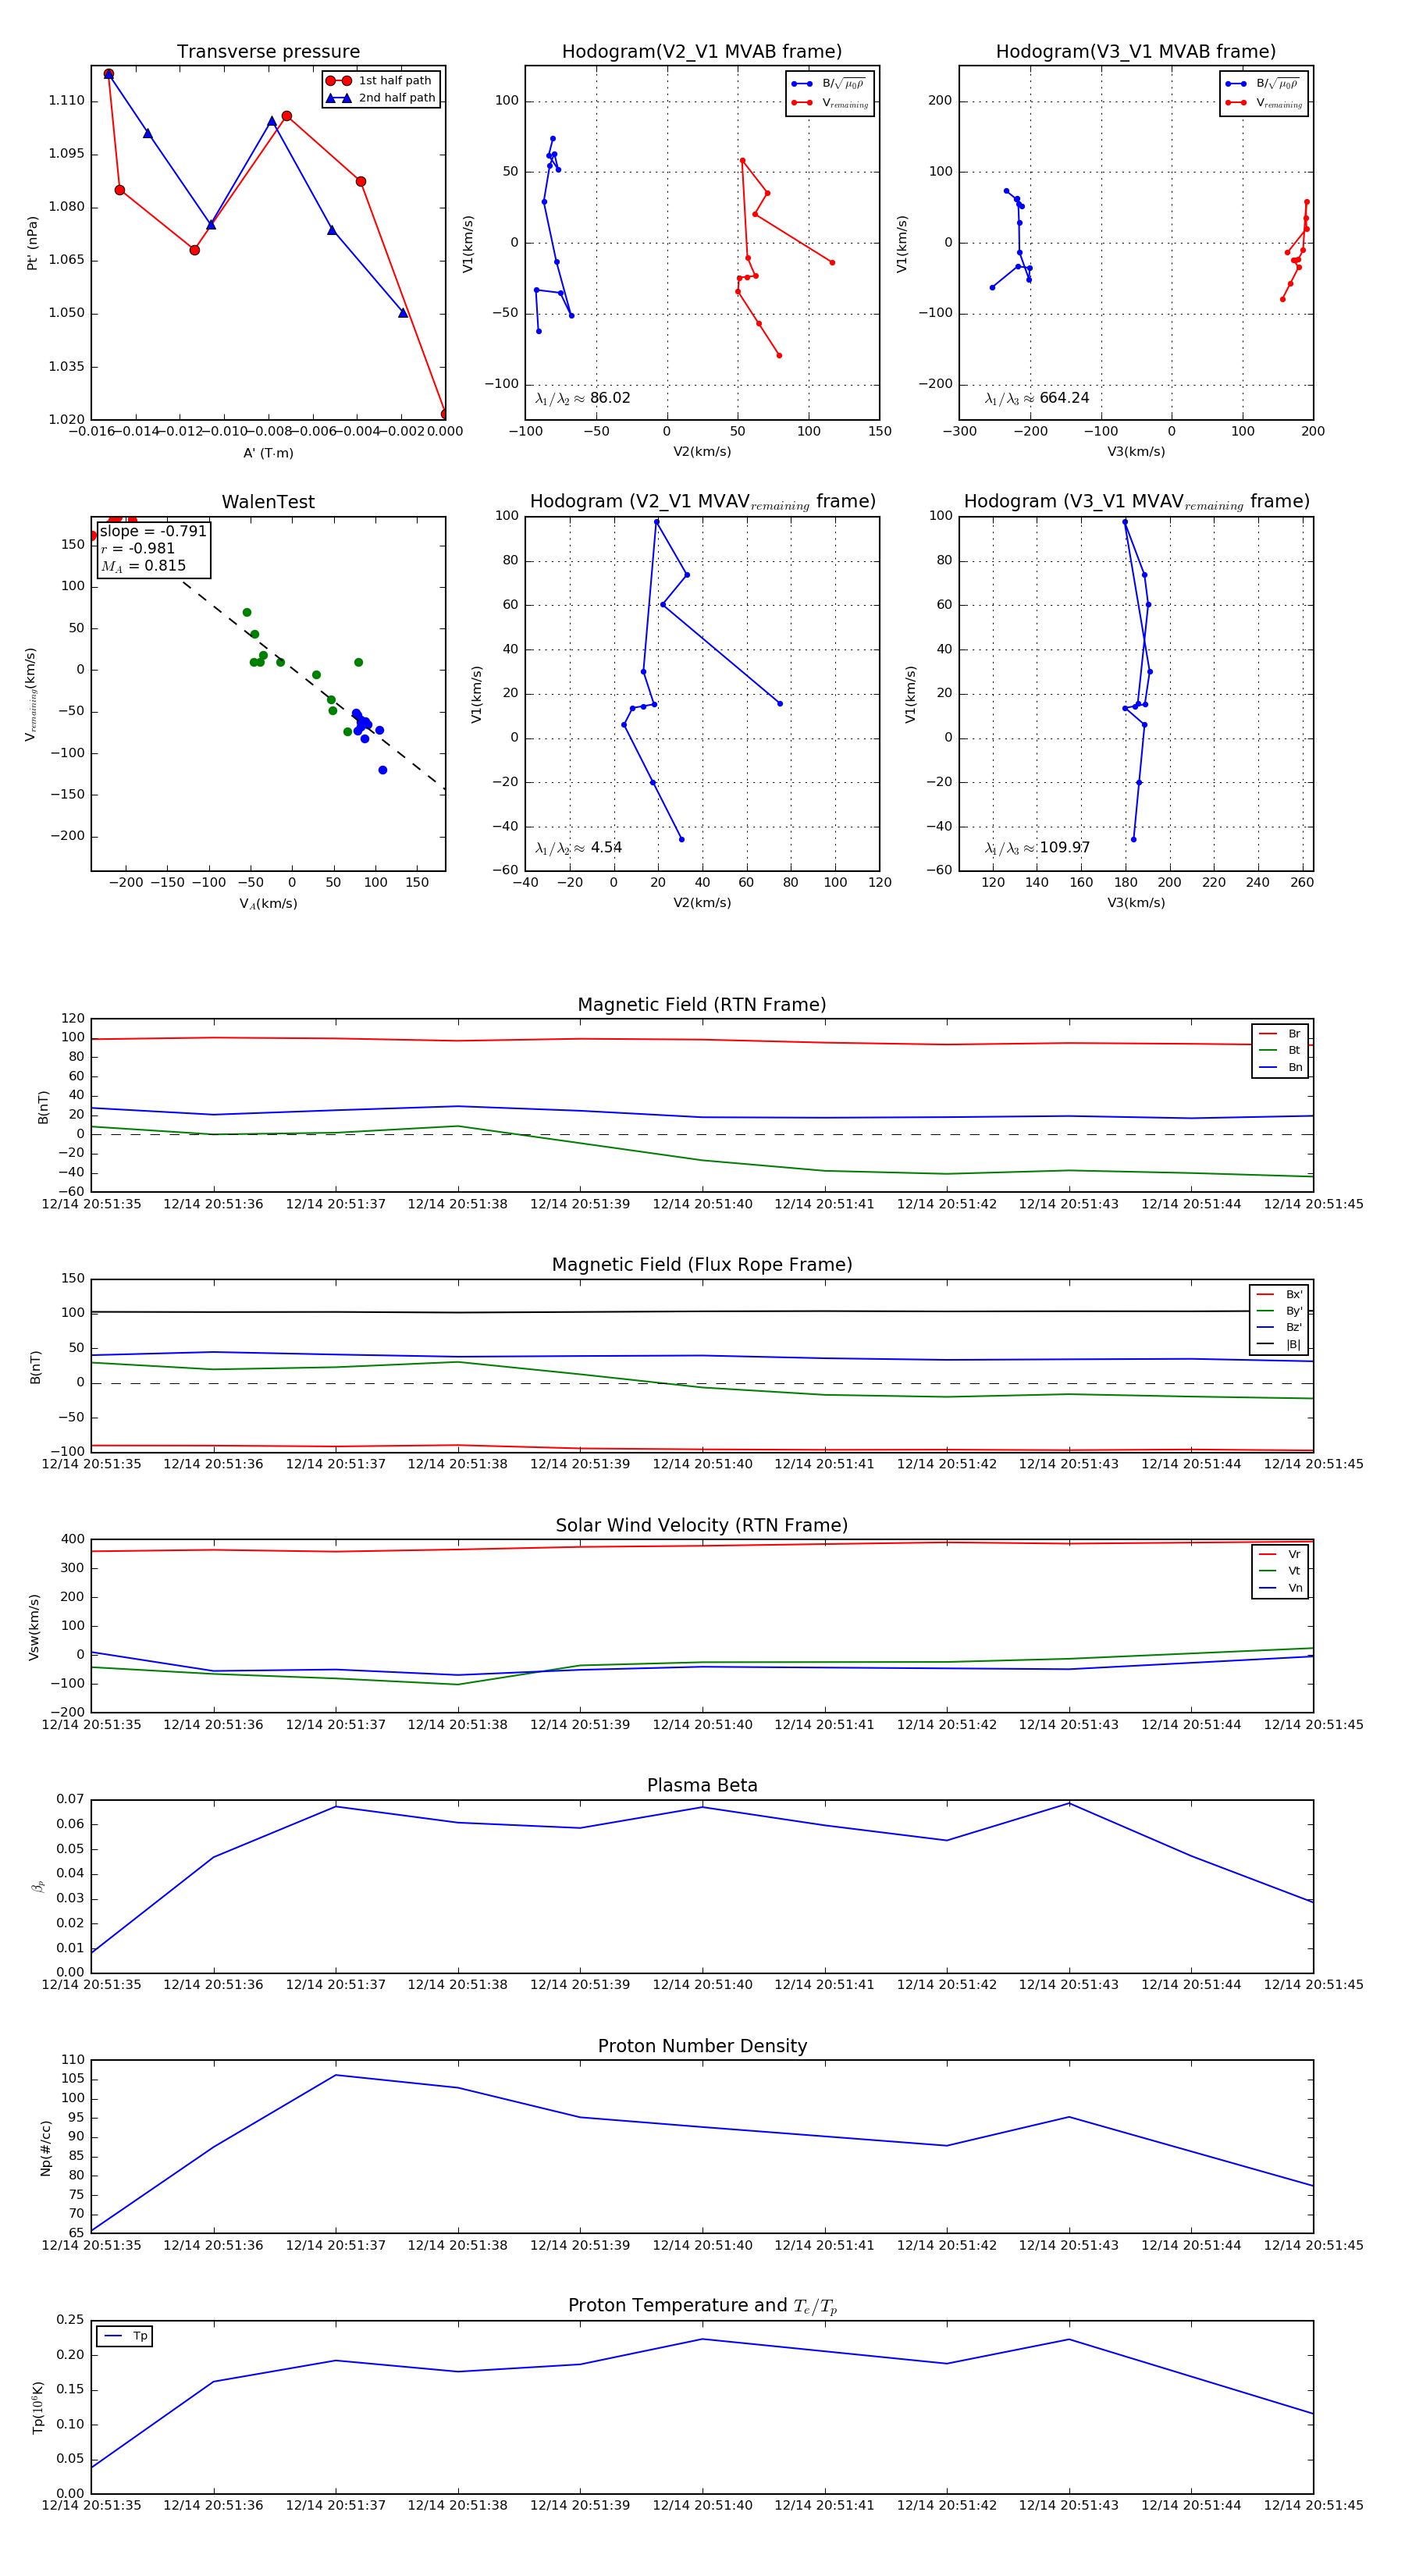The image size is (1405, 2576).
Task: Click "B/√μ0ρ" legend entry in V3_V1 MVAB hodogram
Action: tap(1264, 84)
